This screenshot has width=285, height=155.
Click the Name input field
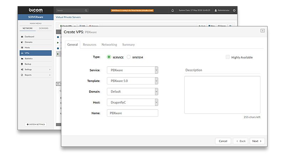[132, 113]
